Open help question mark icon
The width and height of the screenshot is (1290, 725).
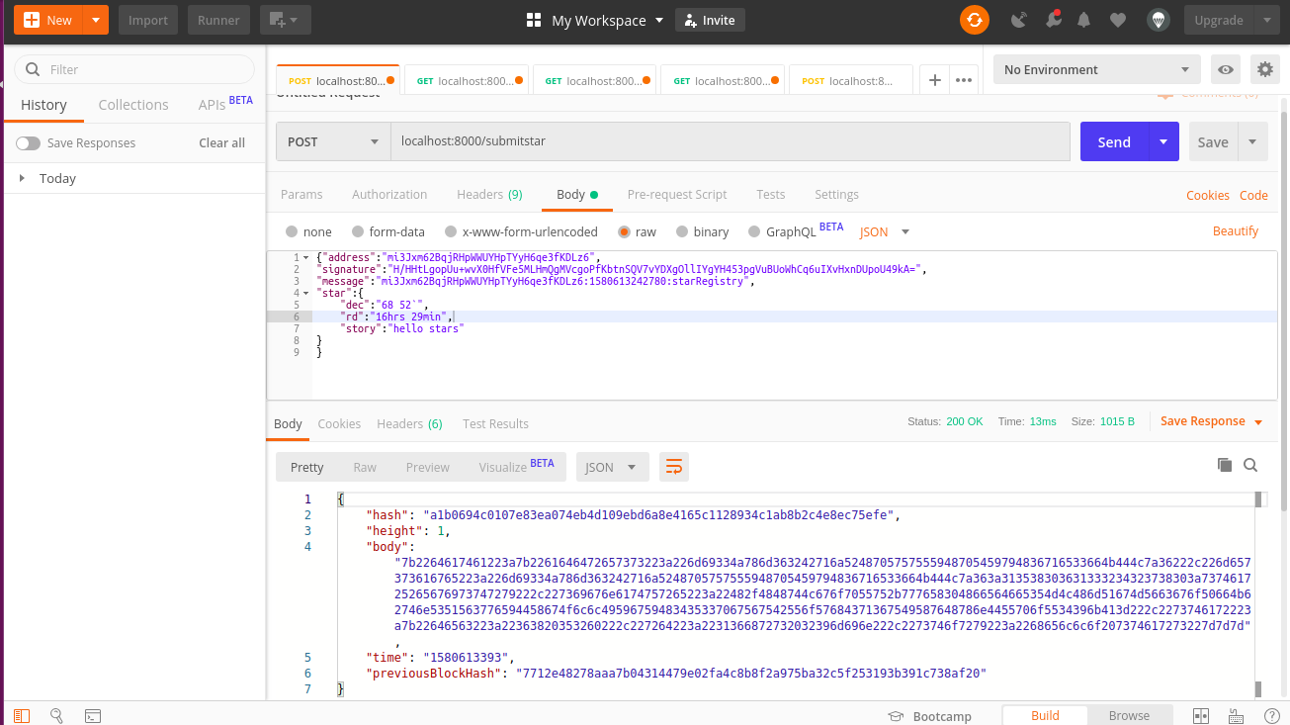click(x=1272, y=715)
